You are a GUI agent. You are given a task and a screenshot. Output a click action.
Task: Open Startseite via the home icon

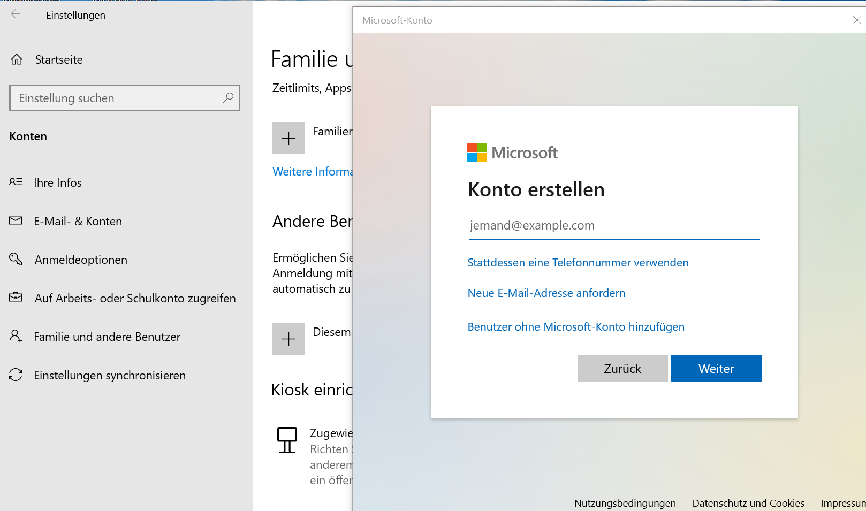tap(17, 59)
